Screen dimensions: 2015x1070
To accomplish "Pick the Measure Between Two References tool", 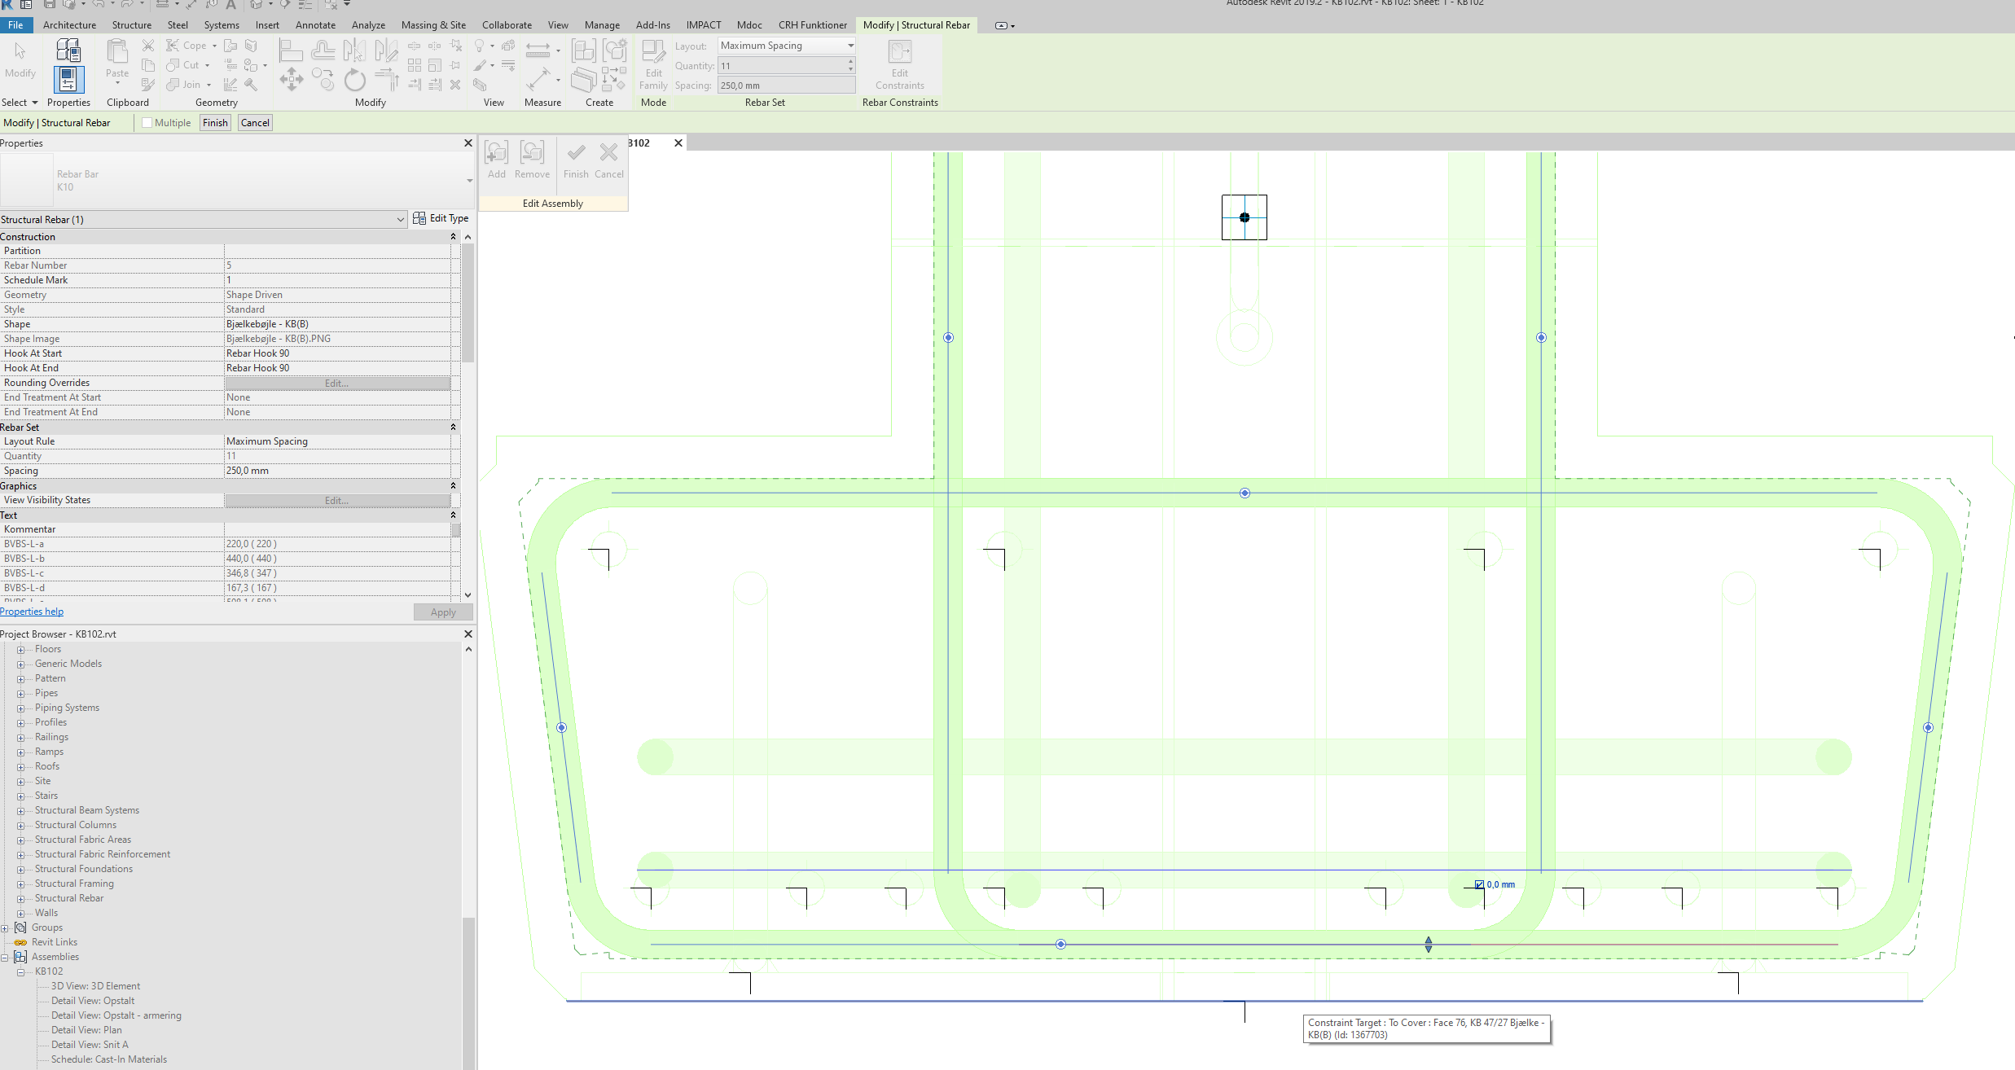I will click(538, 50).
